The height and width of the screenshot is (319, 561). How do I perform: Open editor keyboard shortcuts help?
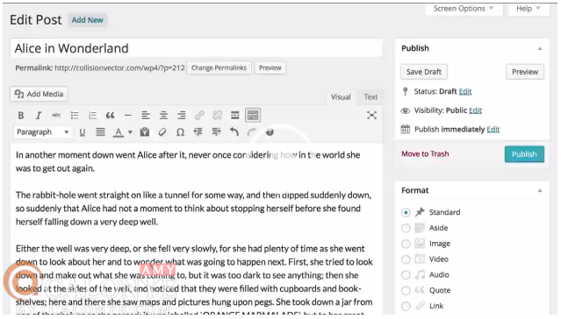[270, 132]
